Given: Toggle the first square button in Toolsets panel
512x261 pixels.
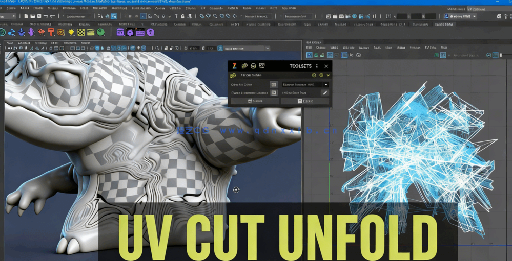Looking at the screenshot, I should [274, 85].
